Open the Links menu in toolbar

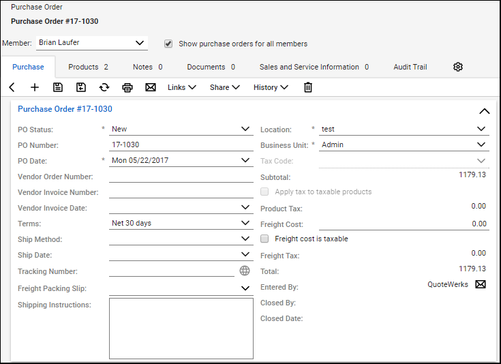pyautogui.click(x=182, y=87)
